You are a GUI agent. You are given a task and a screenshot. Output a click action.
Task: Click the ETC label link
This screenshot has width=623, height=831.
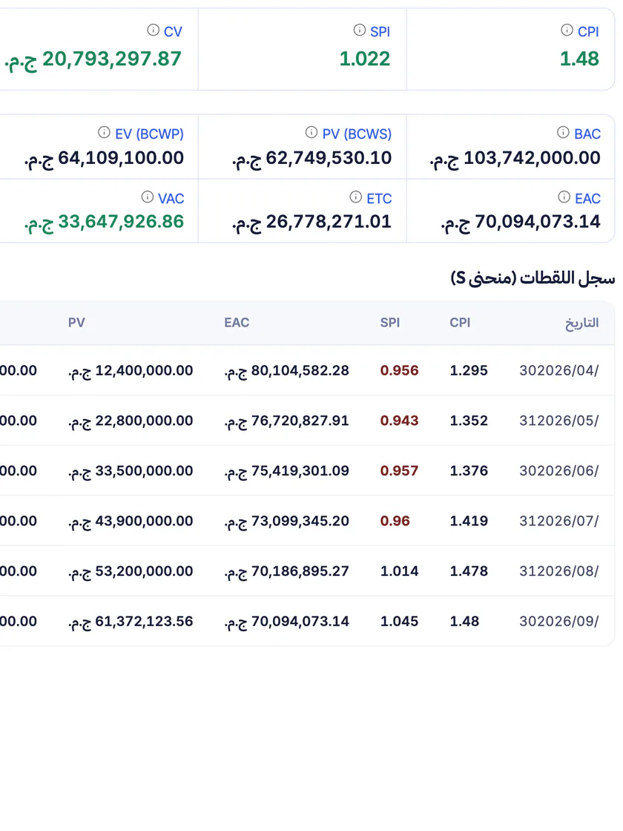coord(379,199)
